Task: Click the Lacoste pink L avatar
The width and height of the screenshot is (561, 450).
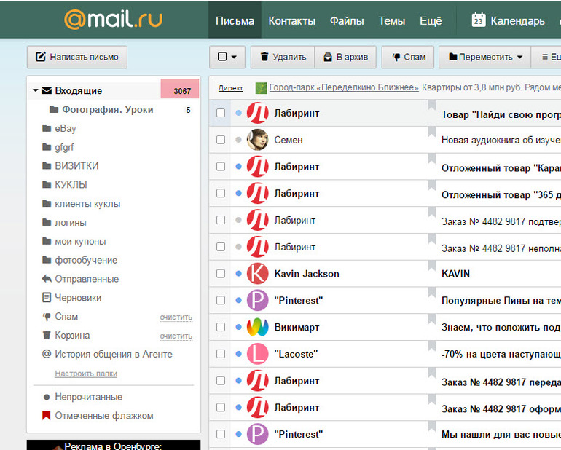Action: pyautogui.click(x=258, y=354)
